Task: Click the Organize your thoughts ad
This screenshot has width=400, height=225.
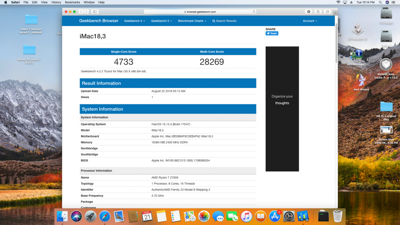Action: 282,109
